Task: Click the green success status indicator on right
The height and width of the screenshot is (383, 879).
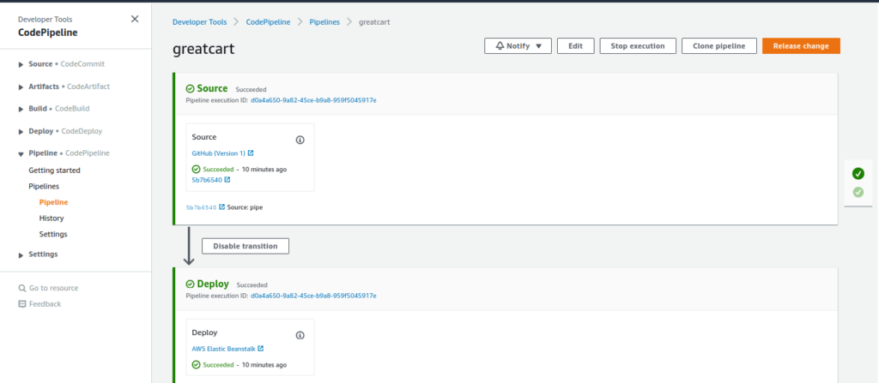Action: (x=858, y=174)
